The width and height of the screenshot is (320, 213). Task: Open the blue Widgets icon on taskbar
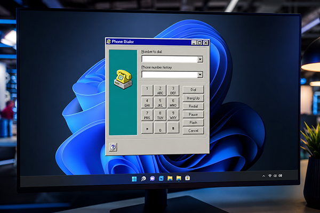(x=161, y=178)
